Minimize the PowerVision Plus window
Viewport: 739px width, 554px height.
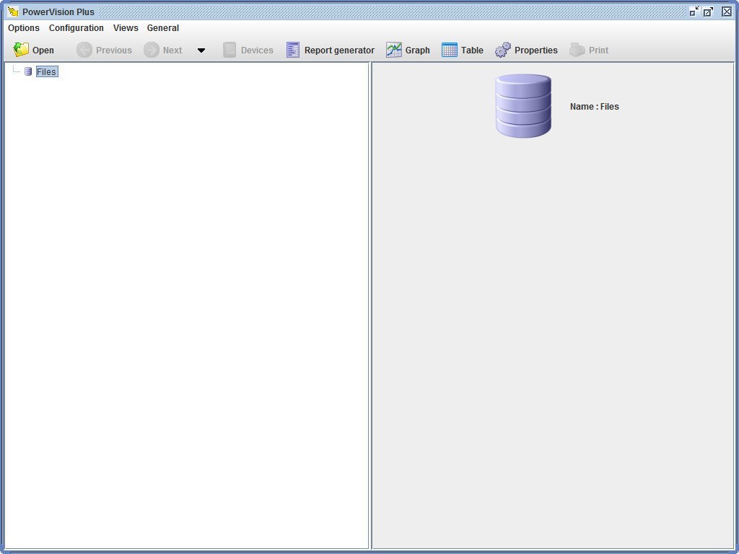pos(694,12)
